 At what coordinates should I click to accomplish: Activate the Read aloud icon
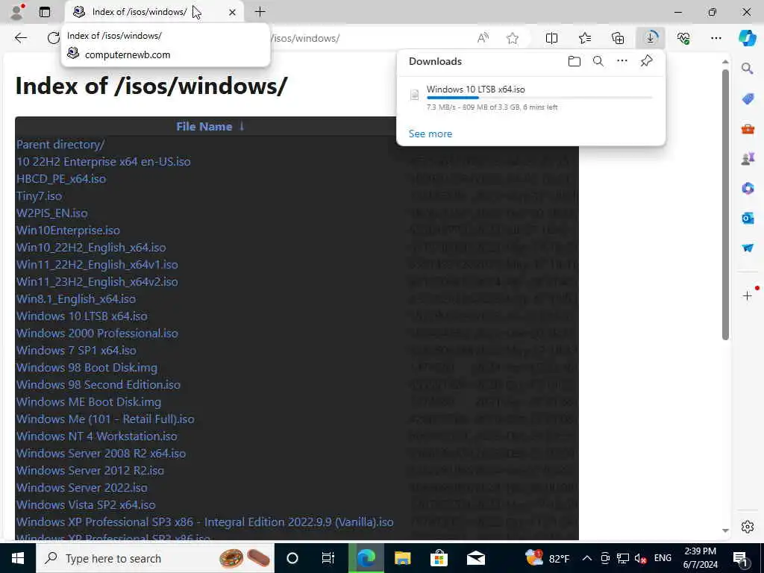pyautogui.click(x=483, y=38)
